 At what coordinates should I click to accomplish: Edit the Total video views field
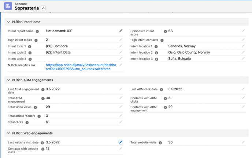click(x=121, y=107)
